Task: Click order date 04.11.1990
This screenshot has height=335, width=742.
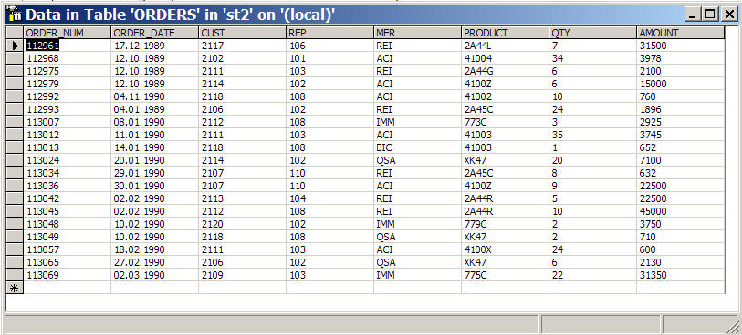Action: point(155,96)
